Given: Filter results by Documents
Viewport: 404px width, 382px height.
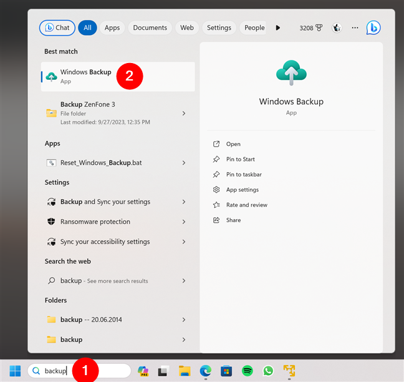Looking at the screenshot, I should (x=150, y=27).
